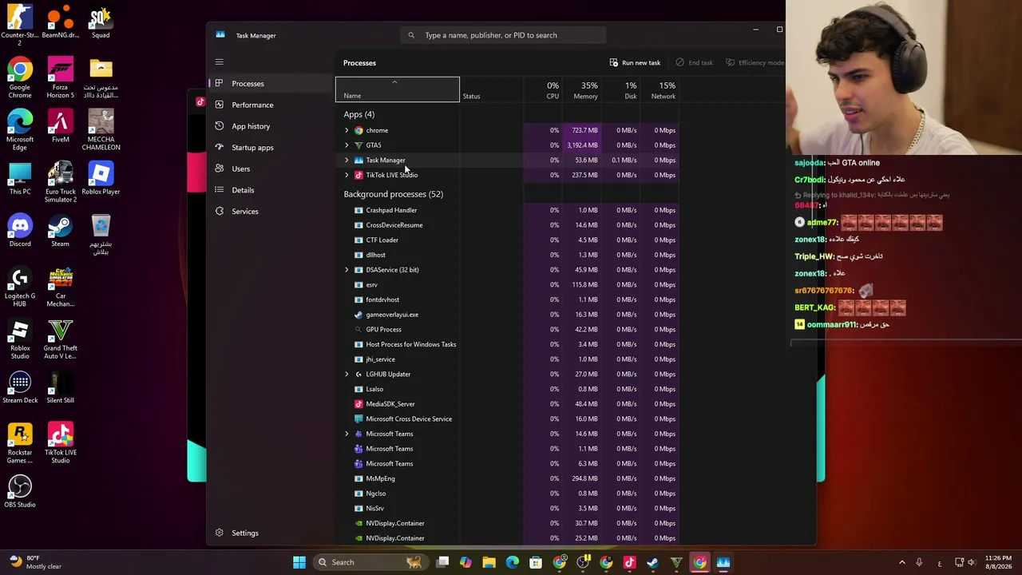This screenshot has height=575, width=1022.
Task: Toggle the hamburger navigation menu
Action: click(x=220, y=62)
